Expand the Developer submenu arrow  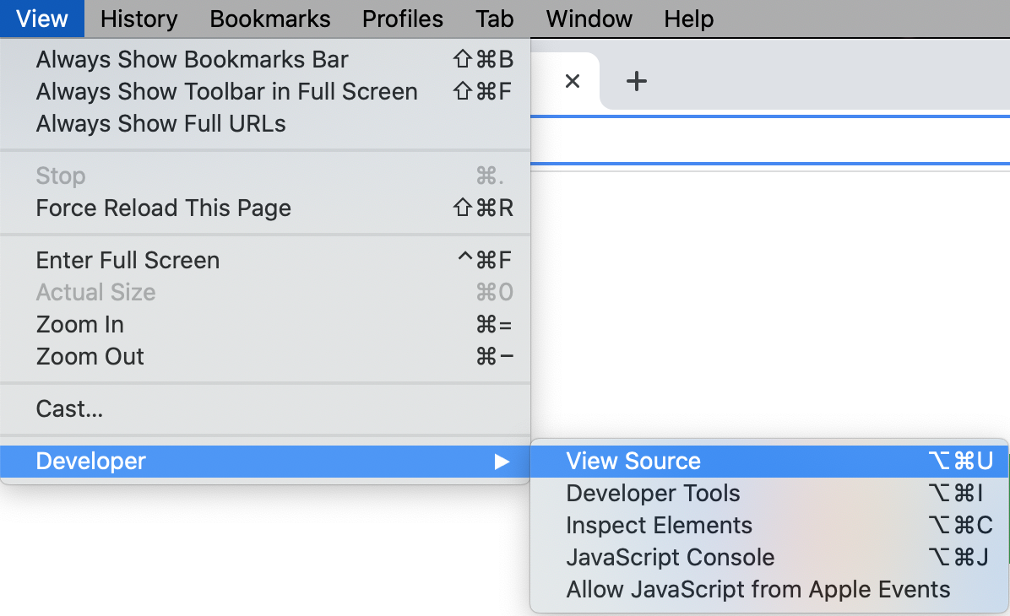[x=502, y=462]
